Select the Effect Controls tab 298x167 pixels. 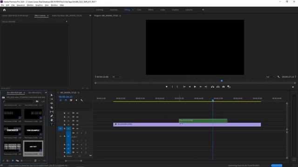click(x=40, y=16)
